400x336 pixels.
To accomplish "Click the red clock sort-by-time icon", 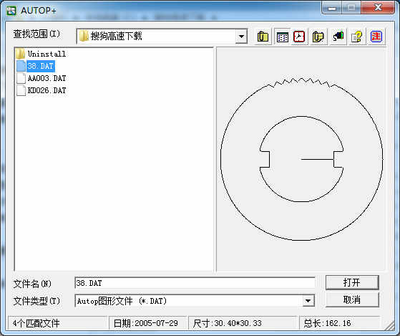I will [299, 37].
